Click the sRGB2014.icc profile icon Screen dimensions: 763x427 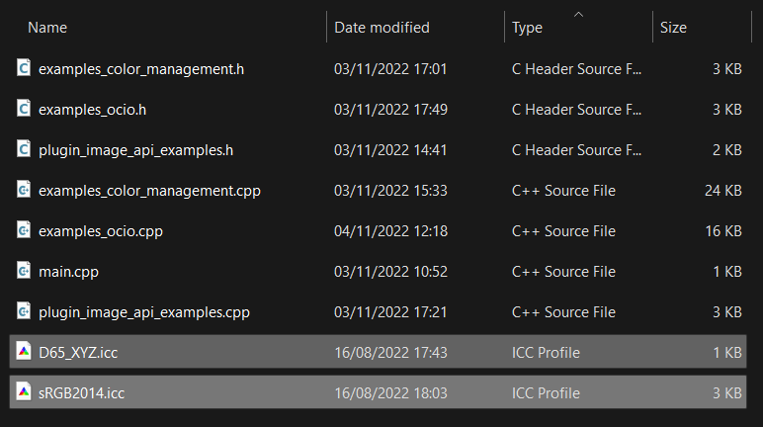(24, 392)
